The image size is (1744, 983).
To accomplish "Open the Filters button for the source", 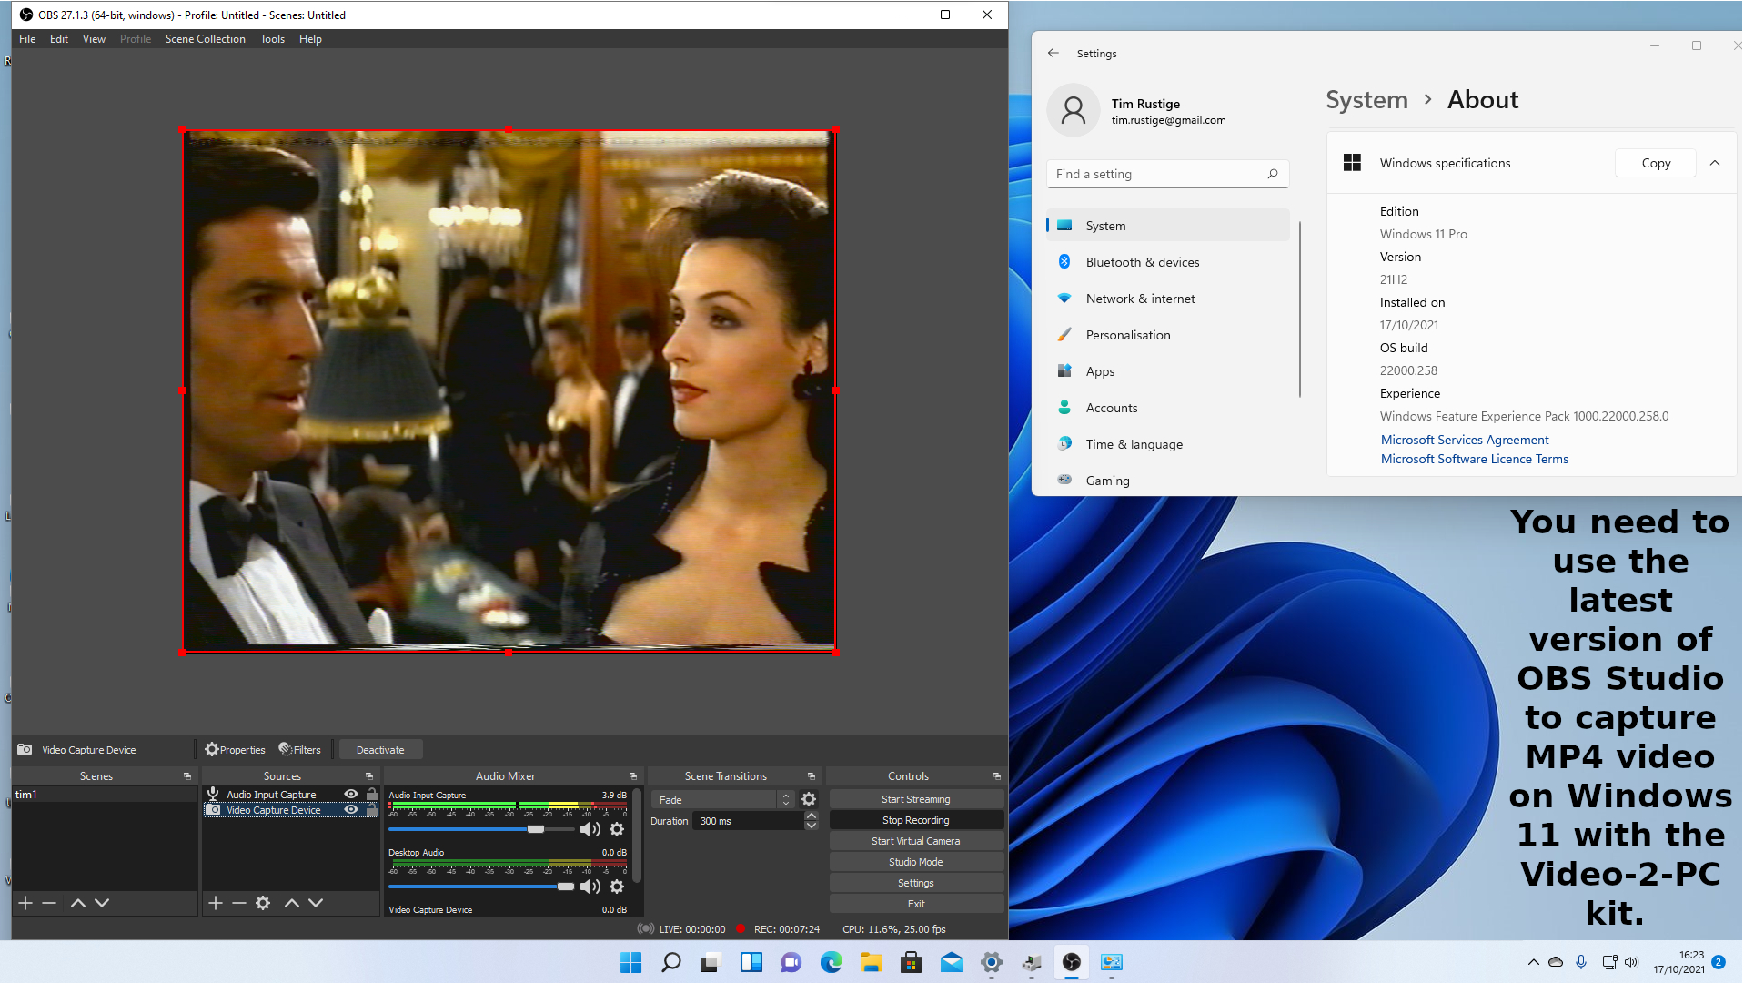I will pos(299,750).
